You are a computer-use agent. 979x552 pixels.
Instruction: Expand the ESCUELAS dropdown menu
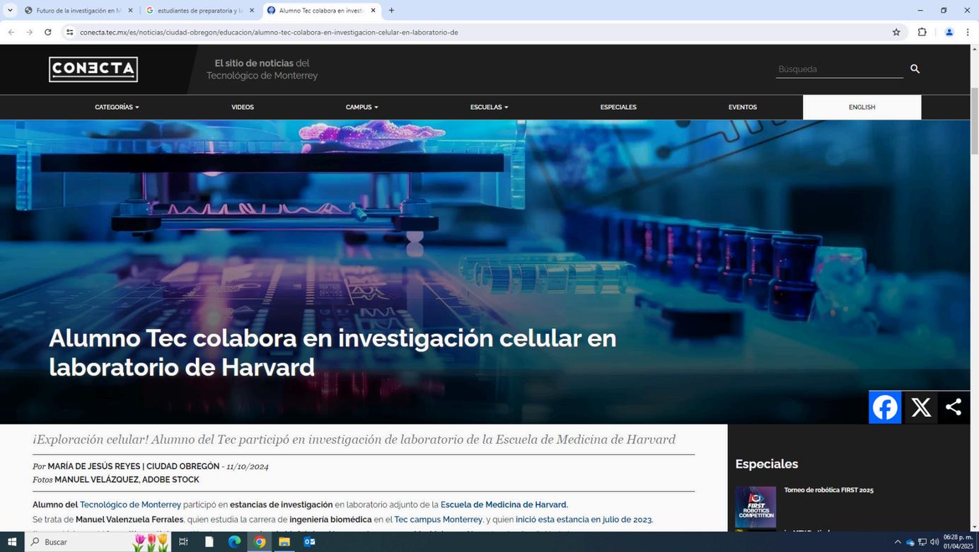(489, 107)
